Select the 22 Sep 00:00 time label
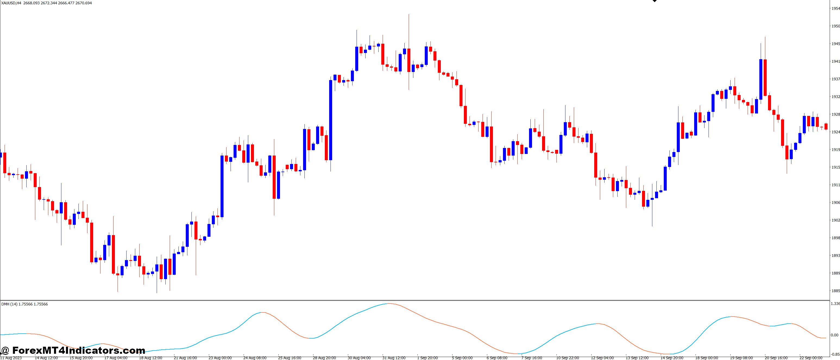Viewport: 840px width, 360px height. coord(810,358)
